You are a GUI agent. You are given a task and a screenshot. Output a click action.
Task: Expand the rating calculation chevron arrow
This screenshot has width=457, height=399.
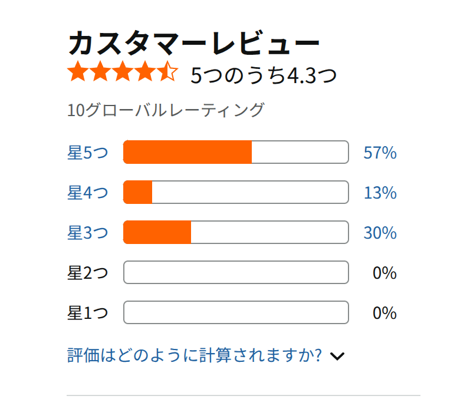click(337, 356)
